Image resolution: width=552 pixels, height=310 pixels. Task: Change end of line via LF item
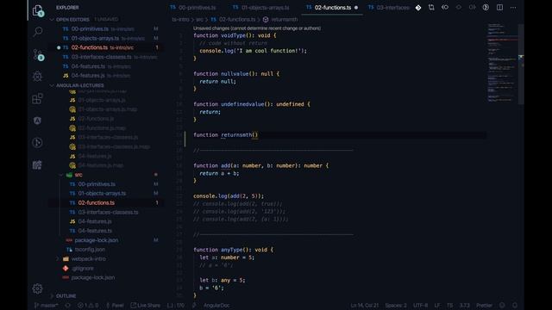pos(437,306)
